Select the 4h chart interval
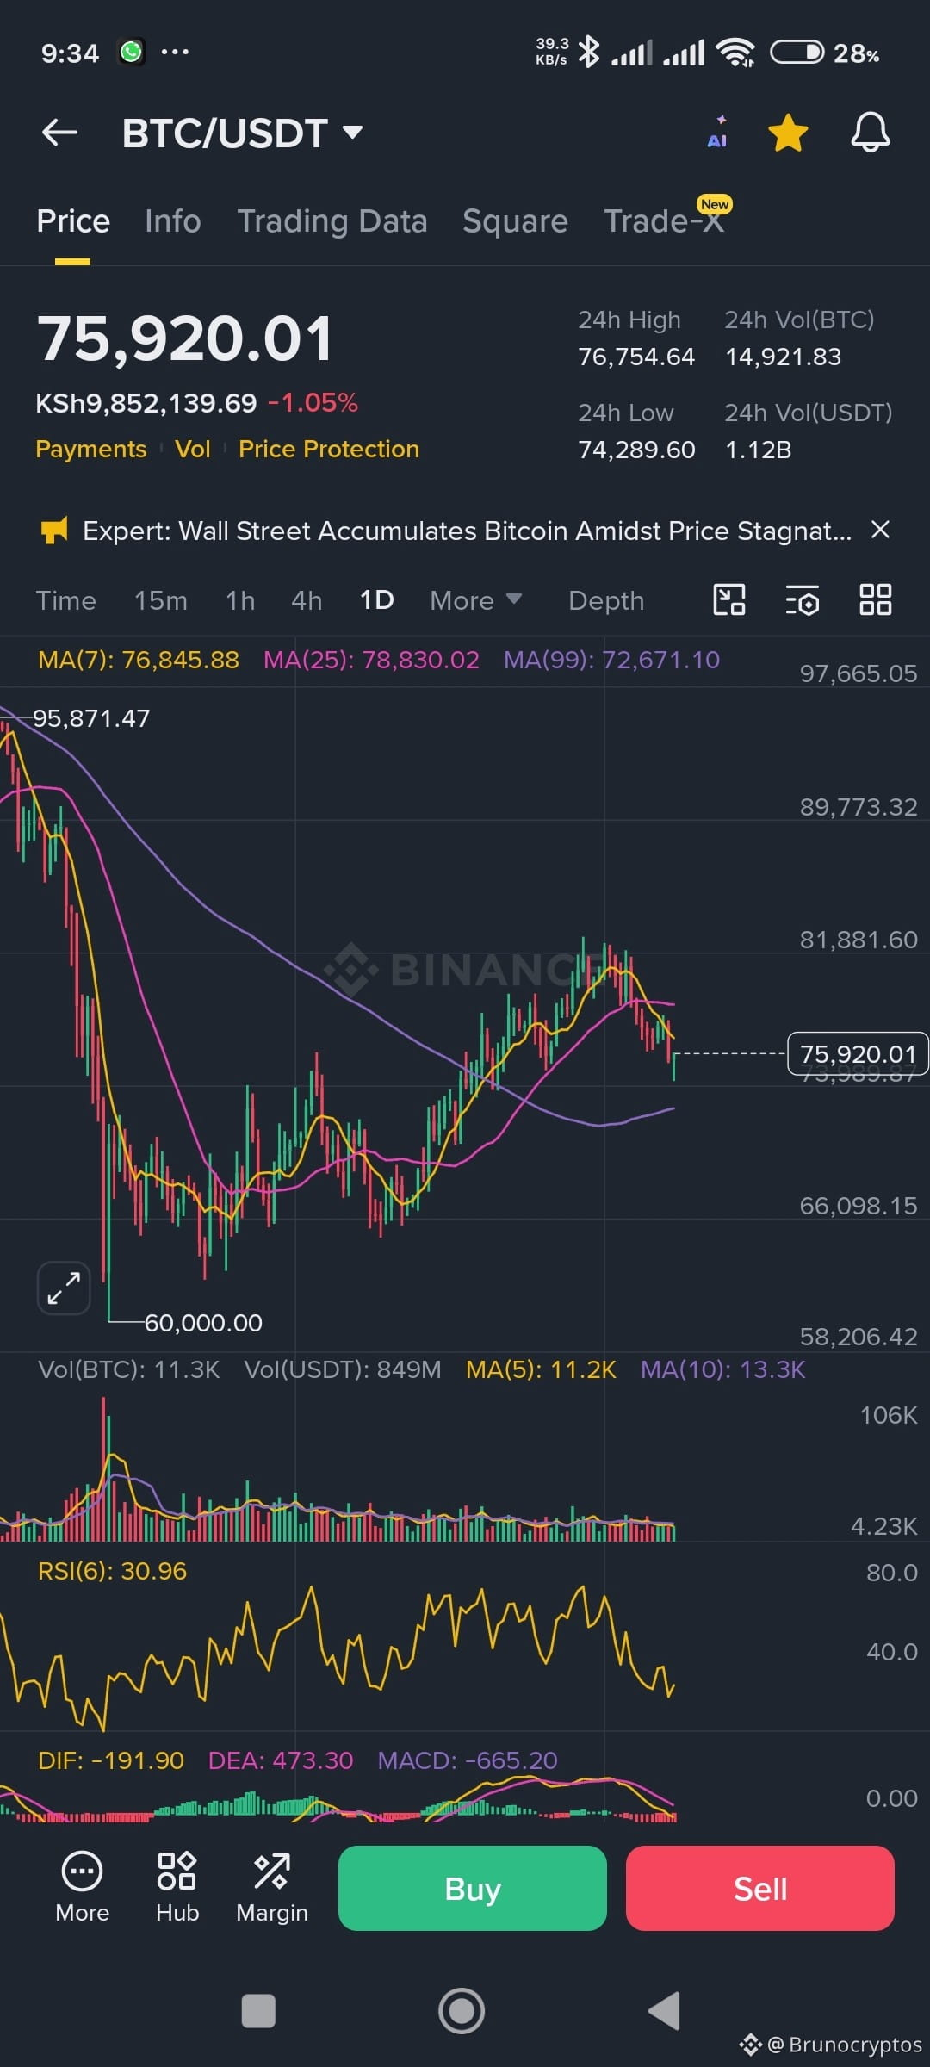 (x=307, y=600)
